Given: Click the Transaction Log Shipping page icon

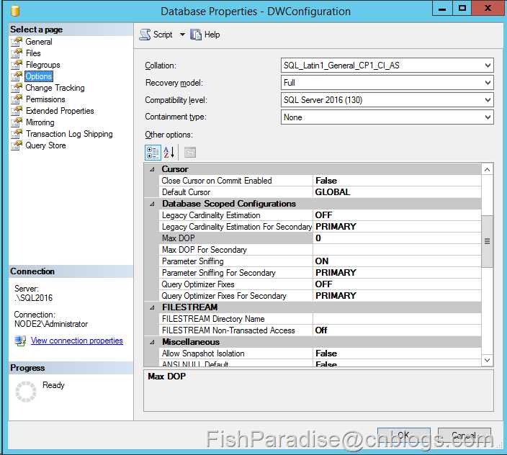Looking at the screenshot, I should point(17,134).
